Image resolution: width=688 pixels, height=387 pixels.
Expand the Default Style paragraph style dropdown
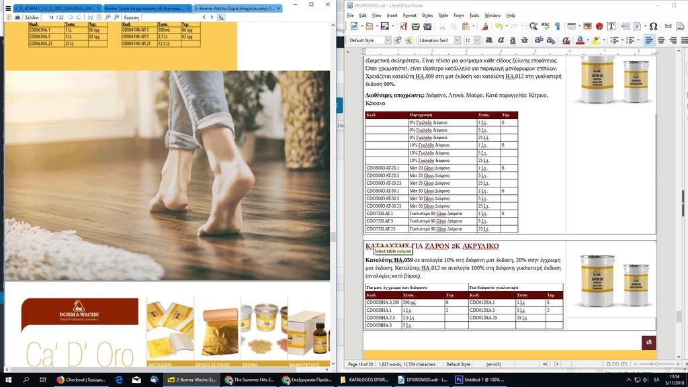pos(388,40)
